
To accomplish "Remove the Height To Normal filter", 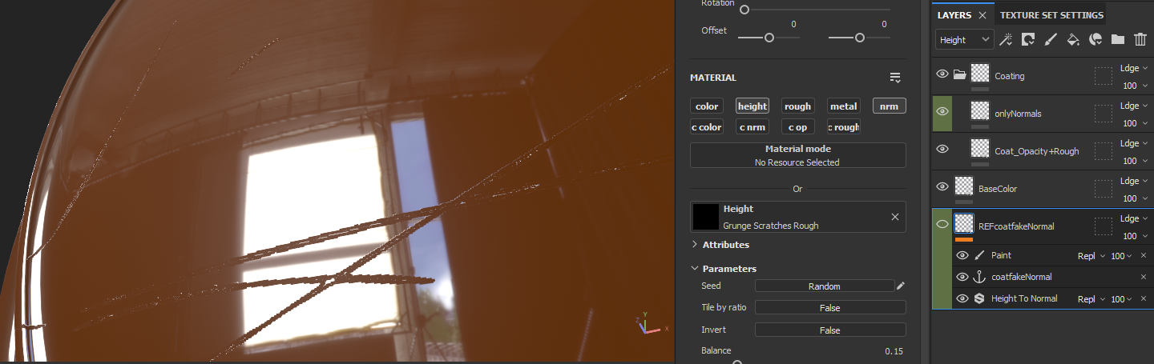I will coord(1144,298).
